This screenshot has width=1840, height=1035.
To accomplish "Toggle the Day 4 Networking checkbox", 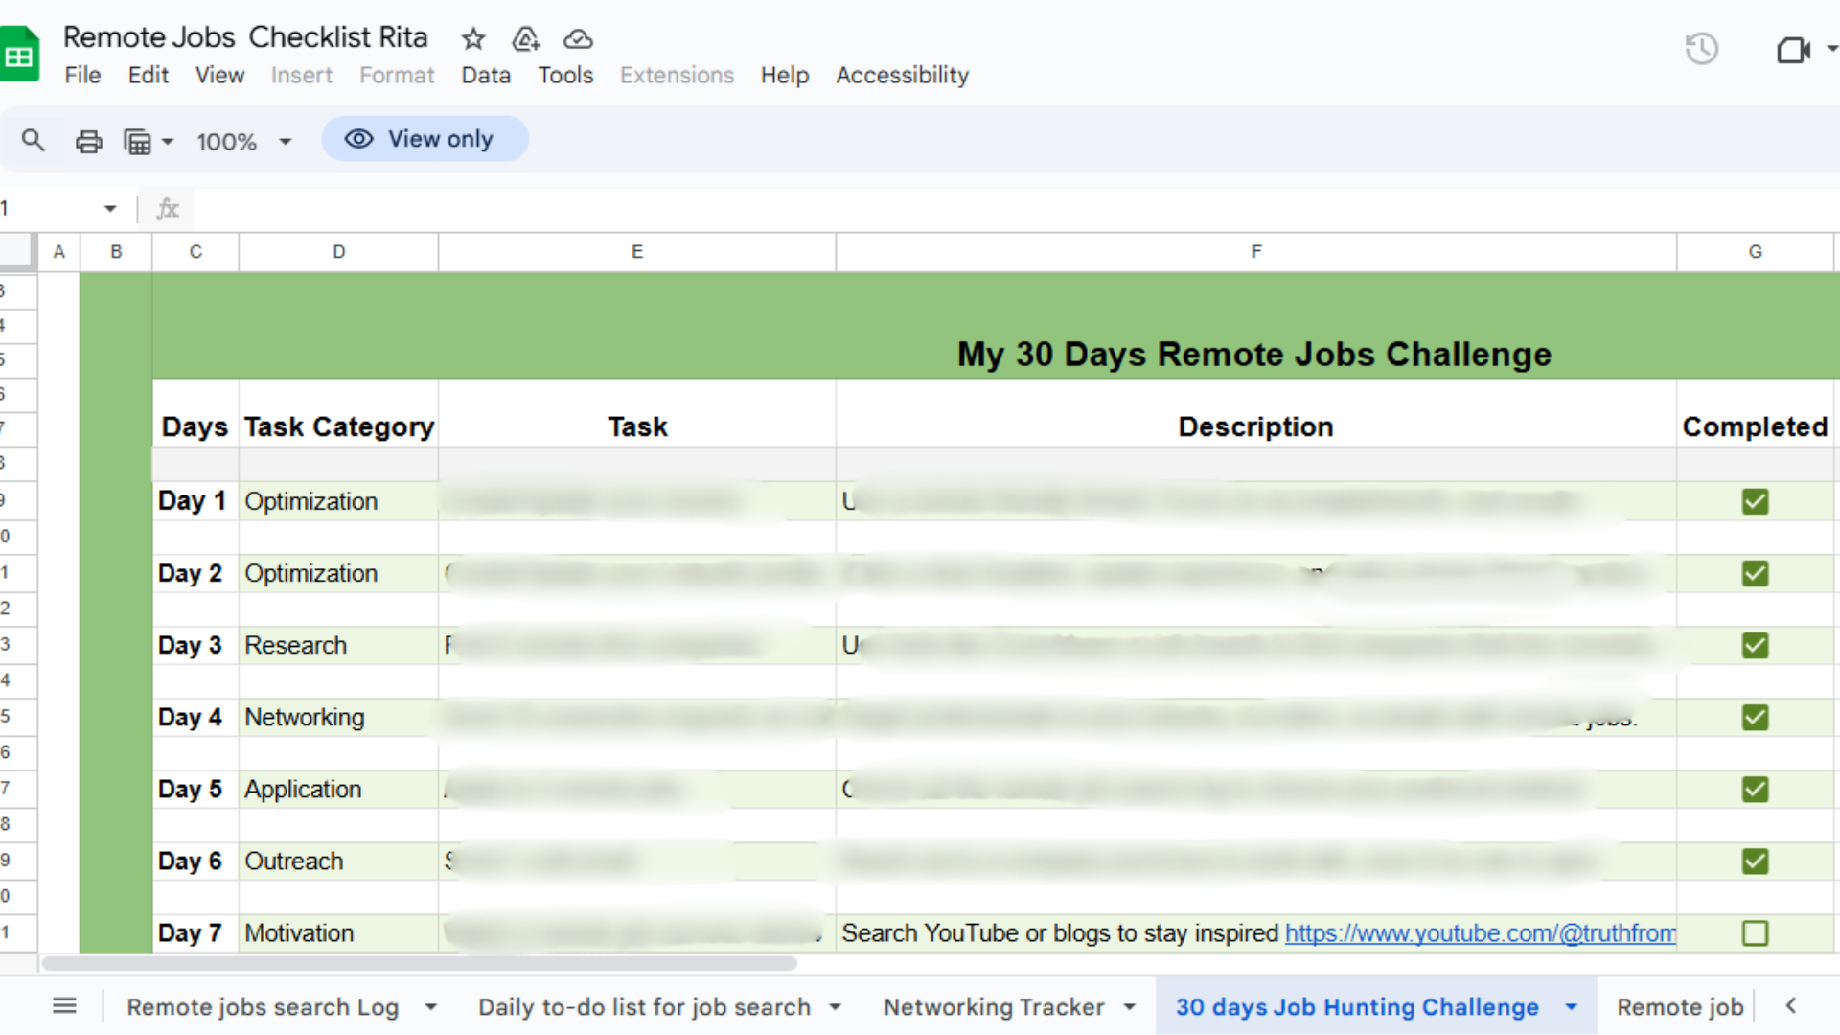I will click(x=1755, y=717).
